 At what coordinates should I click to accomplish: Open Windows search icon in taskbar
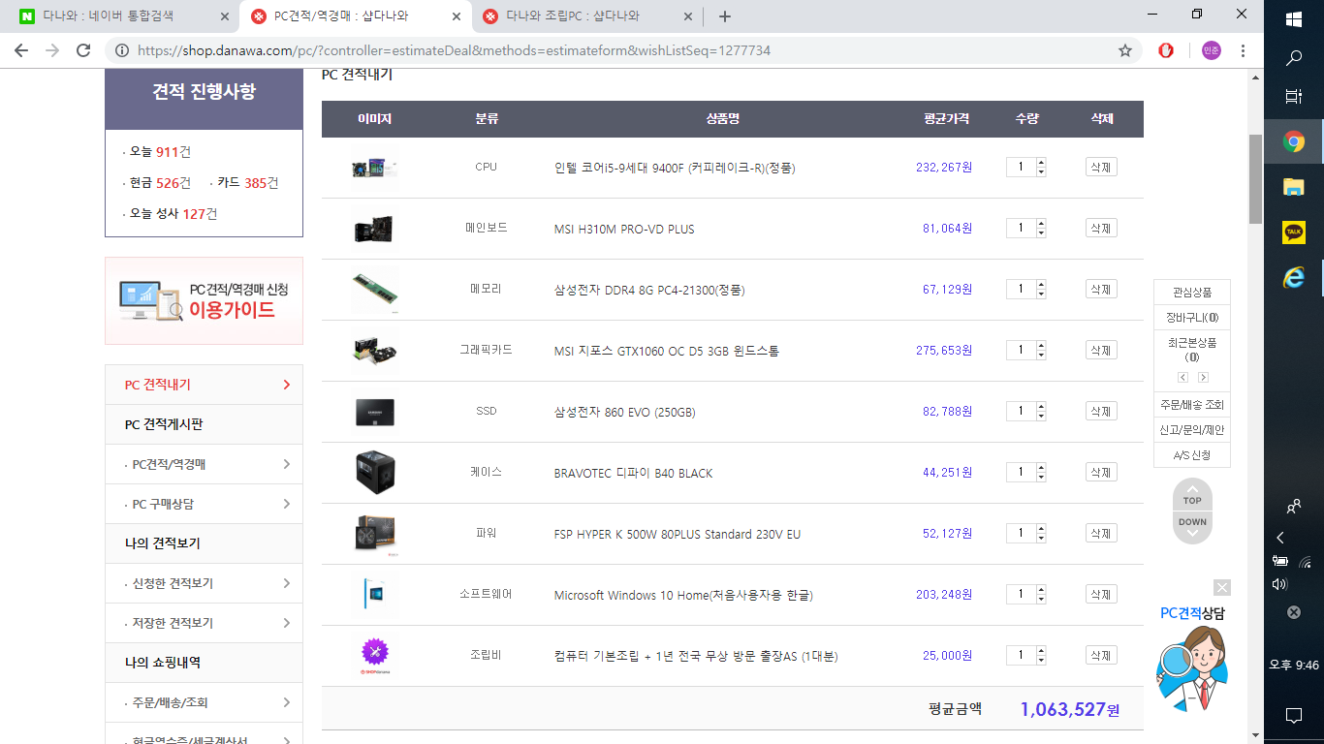click(1294, 59)
